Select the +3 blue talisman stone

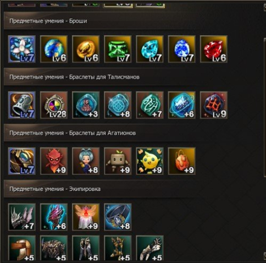[86, 105]
